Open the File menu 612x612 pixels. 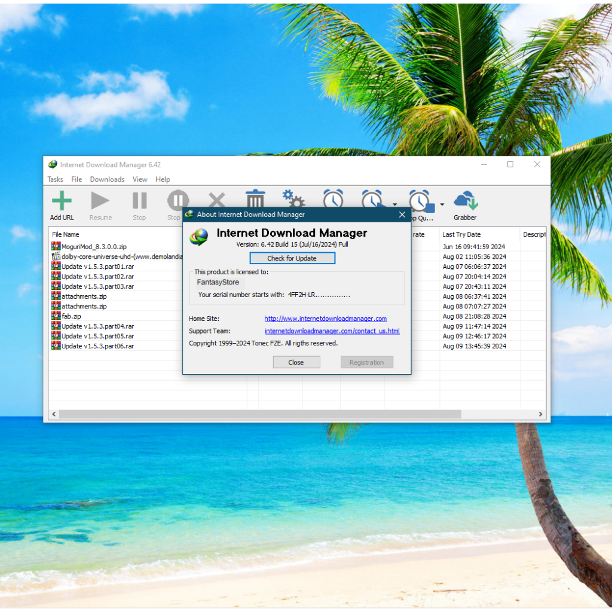click(x=76, y=179)
